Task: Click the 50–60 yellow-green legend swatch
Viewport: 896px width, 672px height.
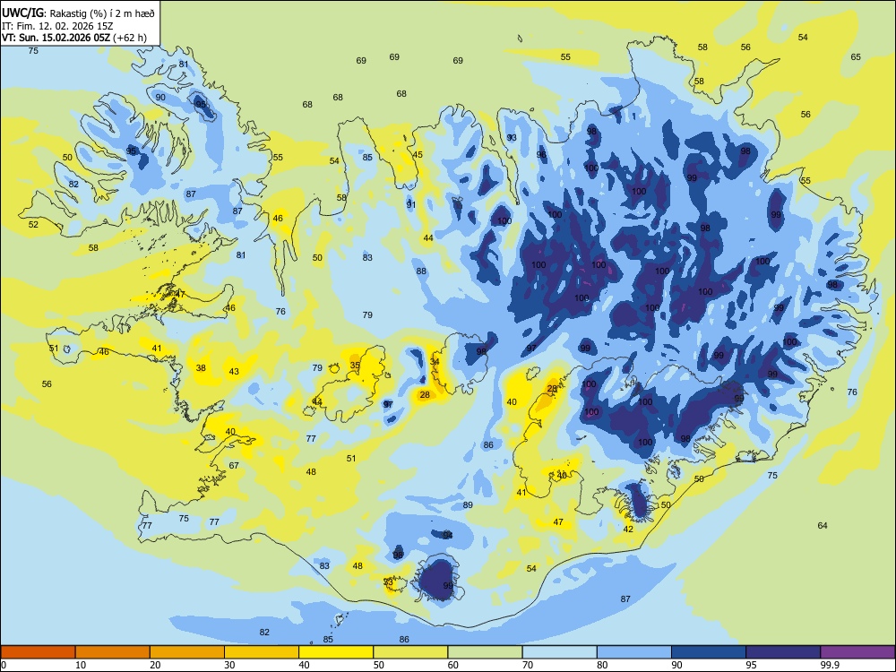Action: pos(410,652)
